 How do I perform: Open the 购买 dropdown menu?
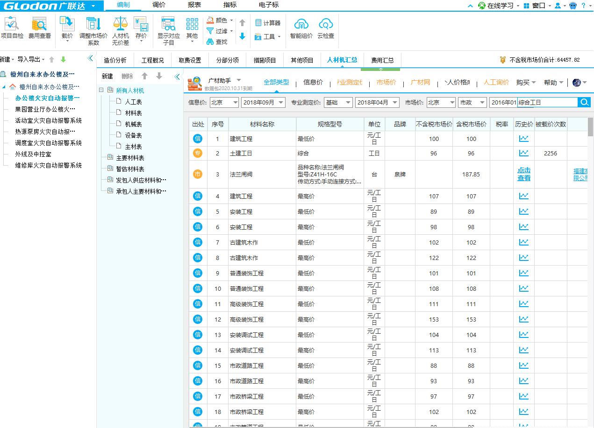[526, 82]
